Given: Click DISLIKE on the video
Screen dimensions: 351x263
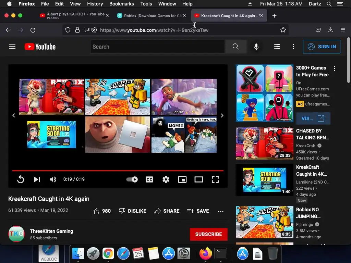Looking at the screenshot, I should pyautogui.click(x=132, y=211).
